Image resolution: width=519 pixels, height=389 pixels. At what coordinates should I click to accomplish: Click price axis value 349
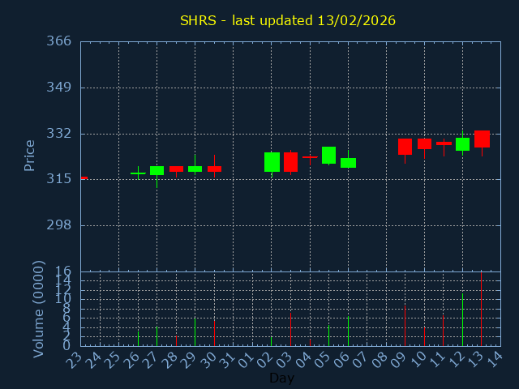(59, 88)
